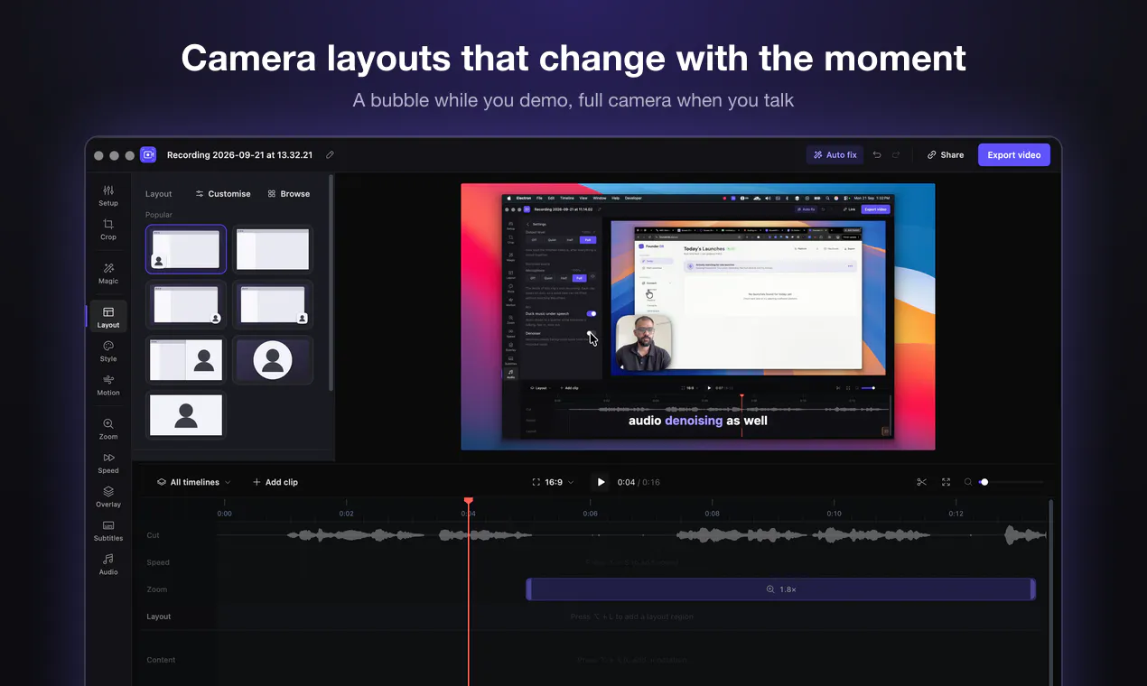The height and width of the screenshot is (686, 1147).
Task: Adjust the timeline zoom slider
Action: [1010, 482]
